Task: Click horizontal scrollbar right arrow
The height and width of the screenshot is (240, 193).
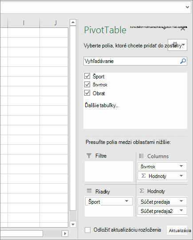Action: pyautogui.click(x=65, y=233)
